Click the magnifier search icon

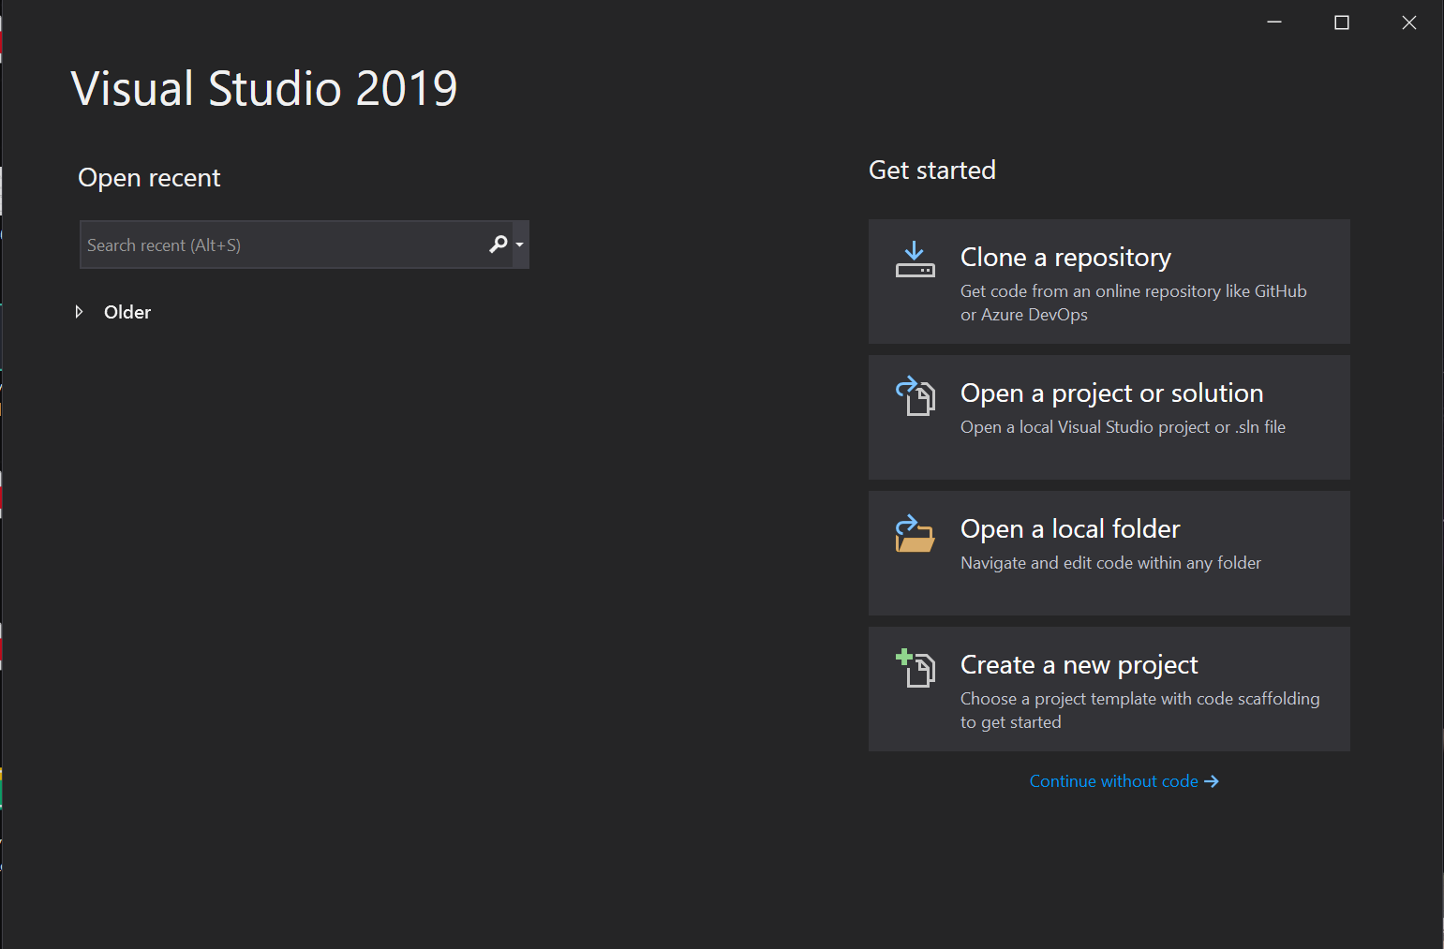click(499, 245)
